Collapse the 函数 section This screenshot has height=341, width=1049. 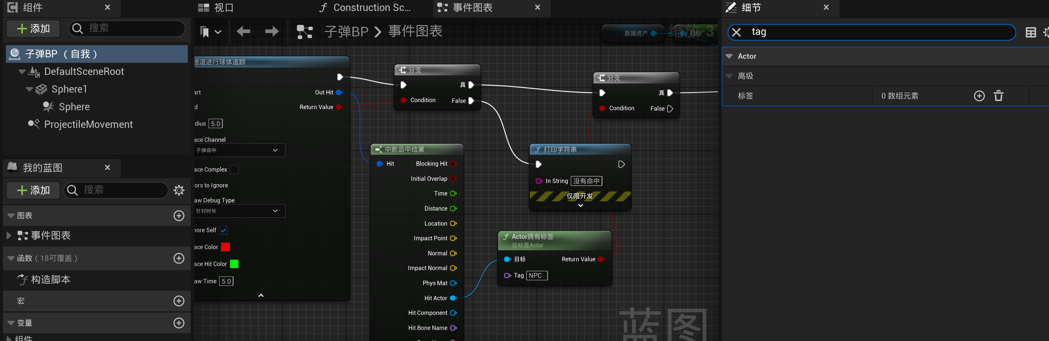11,258
